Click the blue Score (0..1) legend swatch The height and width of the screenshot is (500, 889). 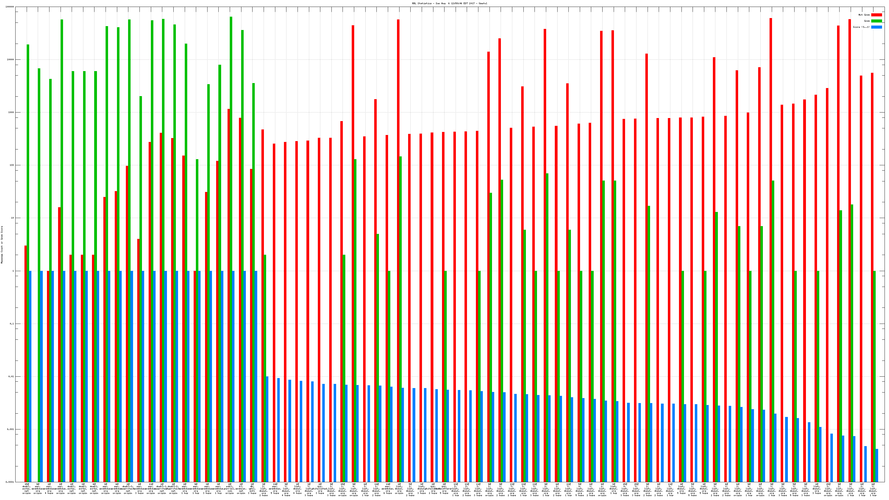tap(876, 27)
